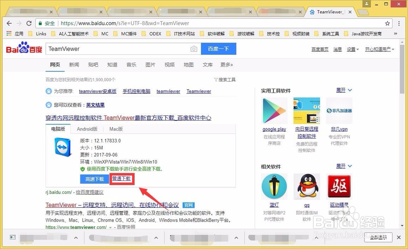The height and width of the screenshot is (249, 408).
Task: Click the browser address bar URL
Action: click(124, 23)
